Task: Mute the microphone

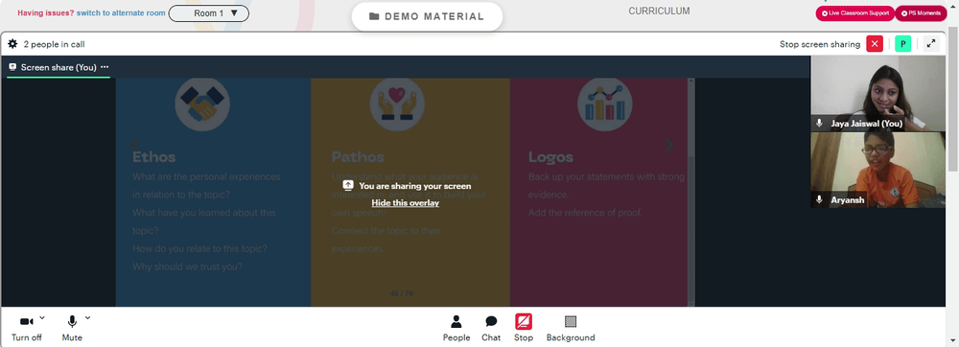Action: tap(72, 328)
